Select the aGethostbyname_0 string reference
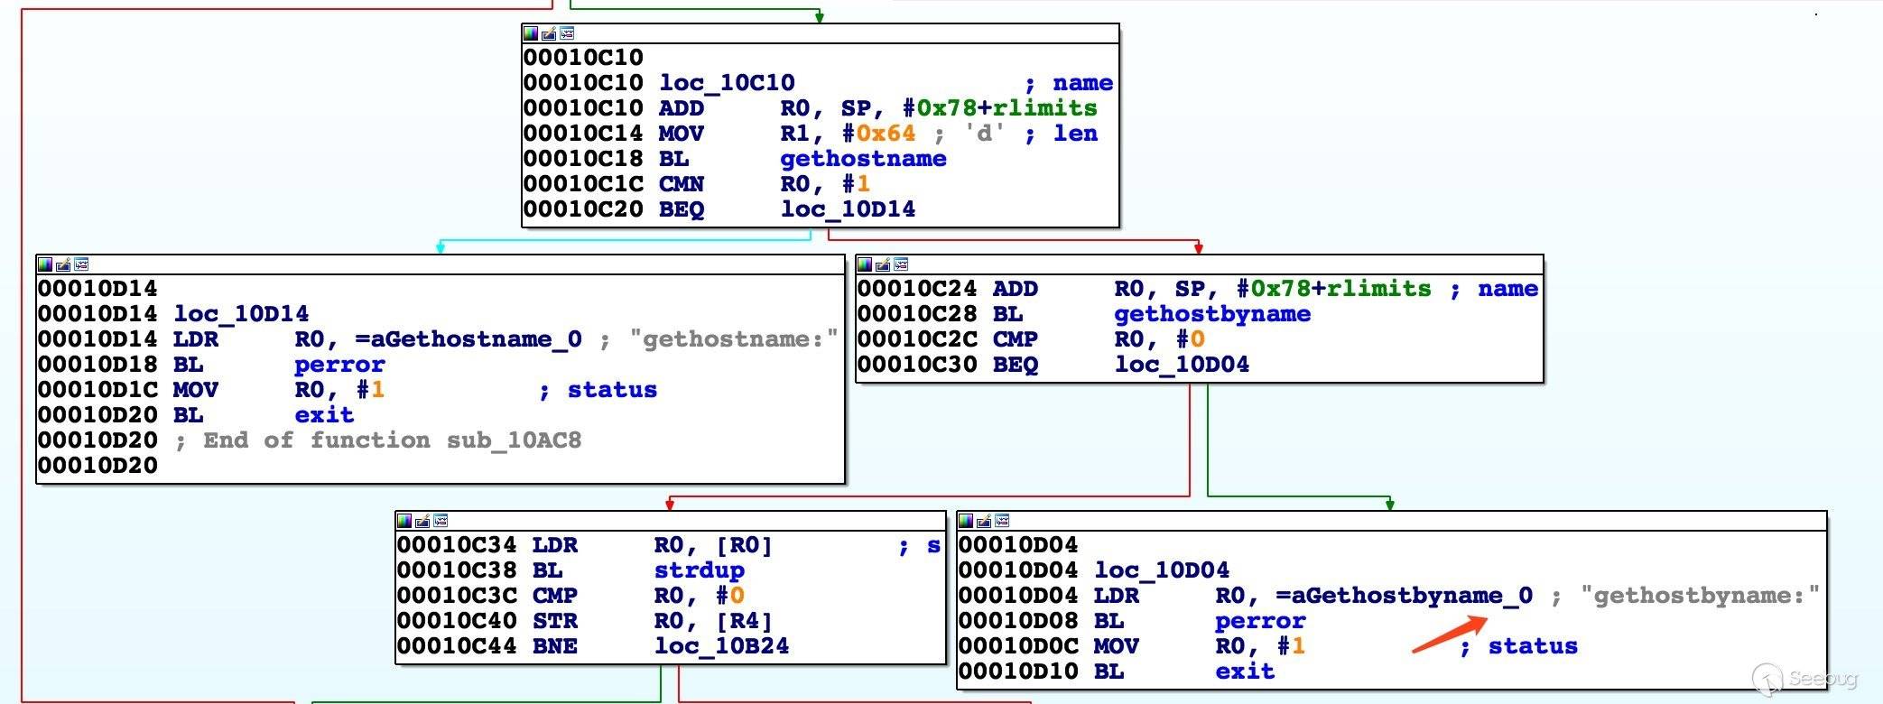Screen dimensions: 1883x704 tap(1405, 596)
